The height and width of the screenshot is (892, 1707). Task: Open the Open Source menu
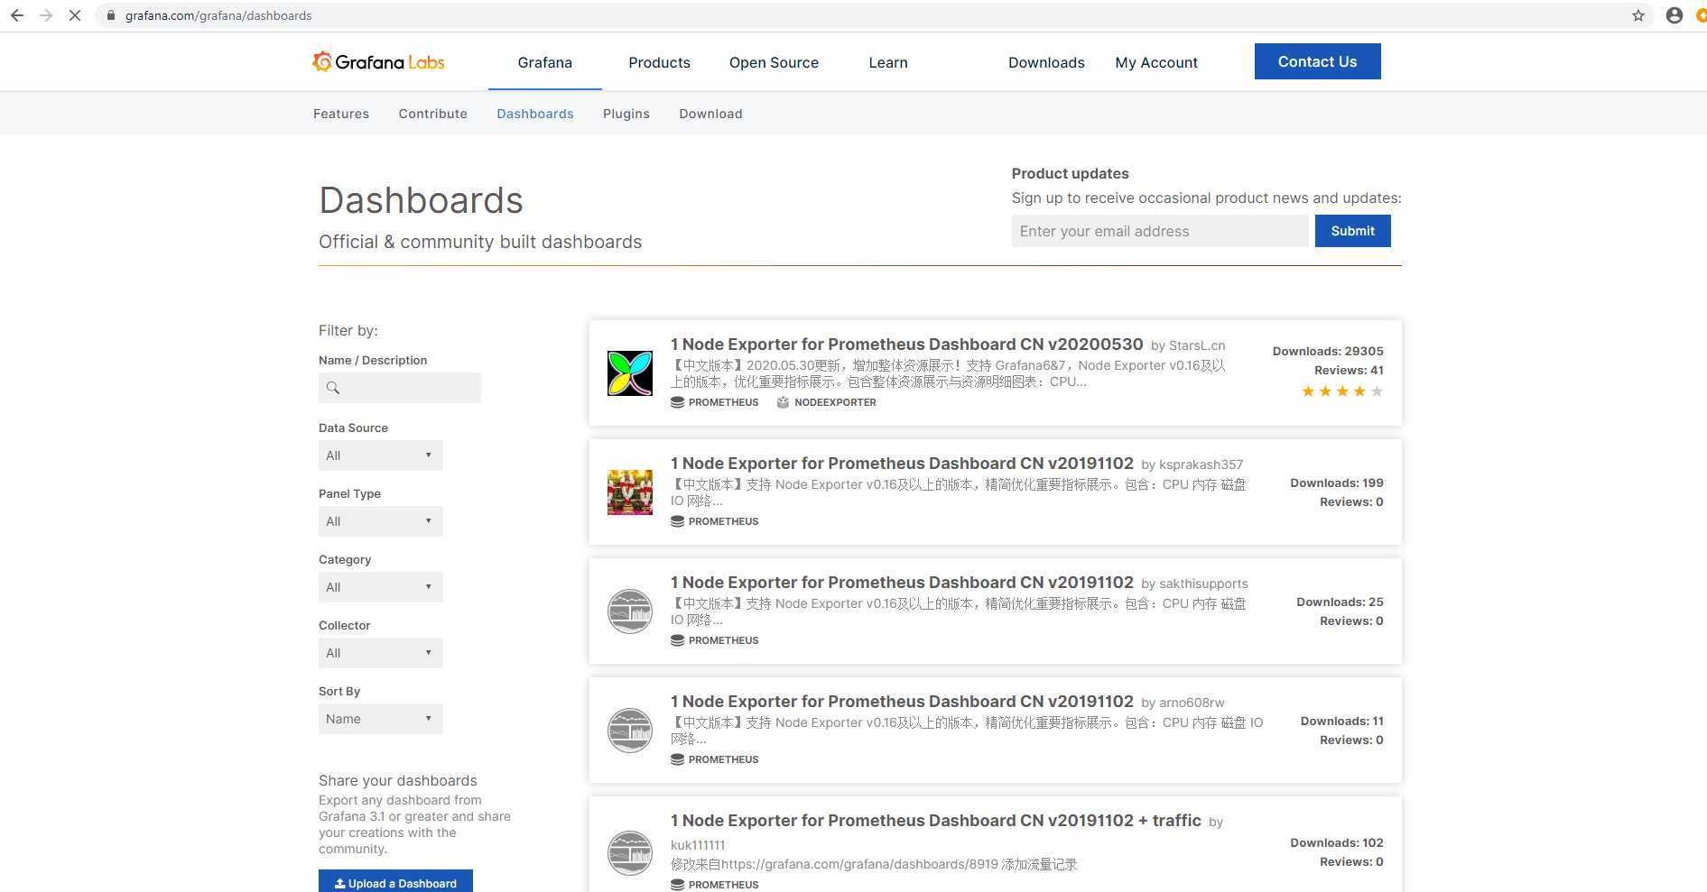[x=774, y=62]
